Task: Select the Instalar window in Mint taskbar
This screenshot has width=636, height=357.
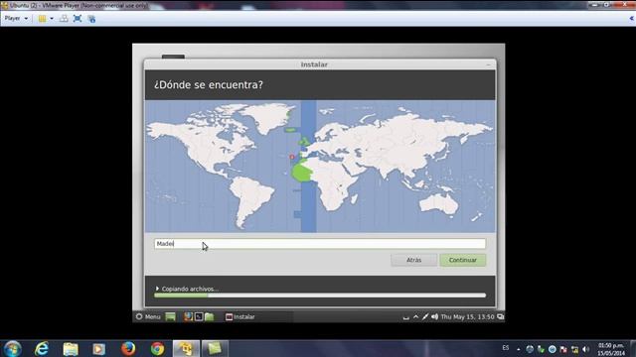Action: pos(258,317)
